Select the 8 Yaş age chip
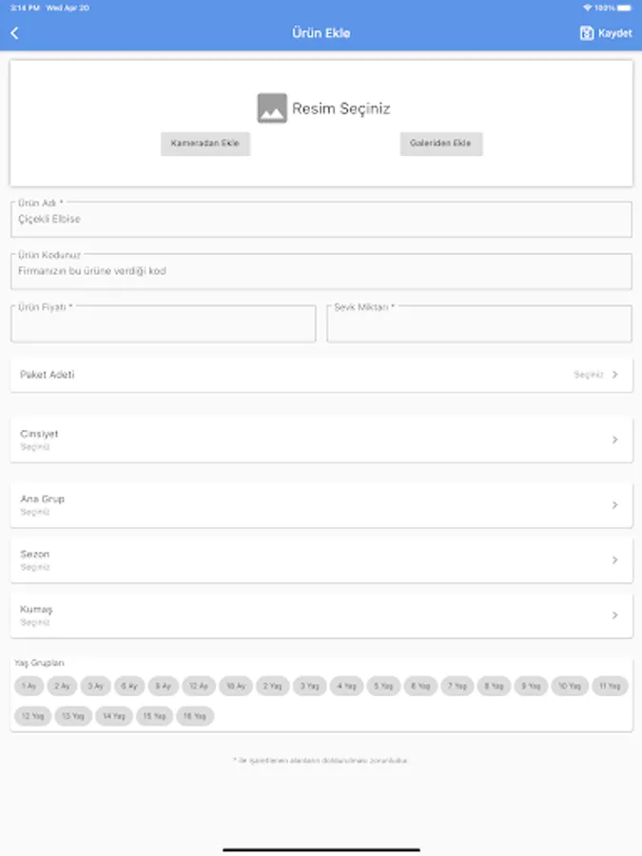Image resolution: width=642 pixels, height=856 pixels. (494, 686)
